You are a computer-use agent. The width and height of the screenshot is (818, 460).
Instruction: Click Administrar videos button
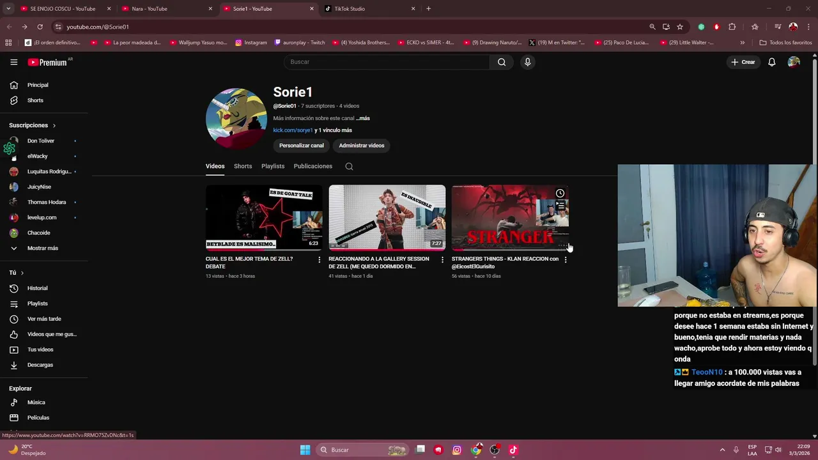(362, 146)
